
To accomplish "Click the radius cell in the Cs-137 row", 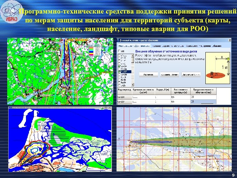I will point(163,102).
